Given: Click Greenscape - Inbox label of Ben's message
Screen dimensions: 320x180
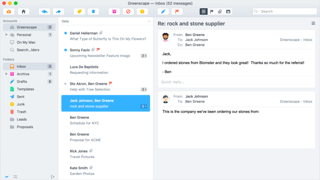Looking at the screenshot, I should click(x=296, y=40).
